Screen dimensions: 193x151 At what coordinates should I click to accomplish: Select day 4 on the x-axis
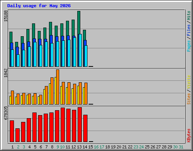pos(29,147)
